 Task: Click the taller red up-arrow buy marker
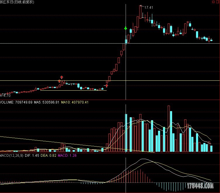pyautogui.click(x=62, y=77)
